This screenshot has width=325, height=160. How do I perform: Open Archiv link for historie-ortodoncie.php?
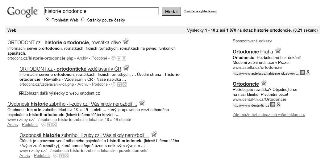pyautogui.click(x=82, y=58)
